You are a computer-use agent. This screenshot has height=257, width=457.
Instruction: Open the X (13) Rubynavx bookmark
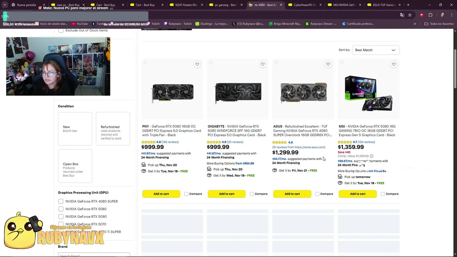pyautogui.click(x=248, y=24)
